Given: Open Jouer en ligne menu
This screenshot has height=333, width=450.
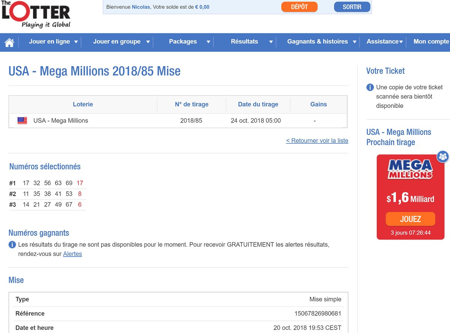Looking at the screenshot, I should [x=49, y=42].
